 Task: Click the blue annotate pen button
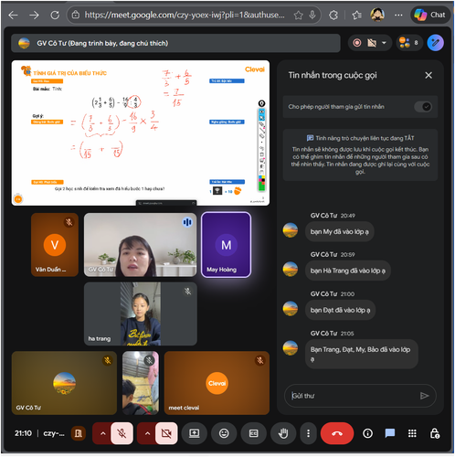[436, 43]
